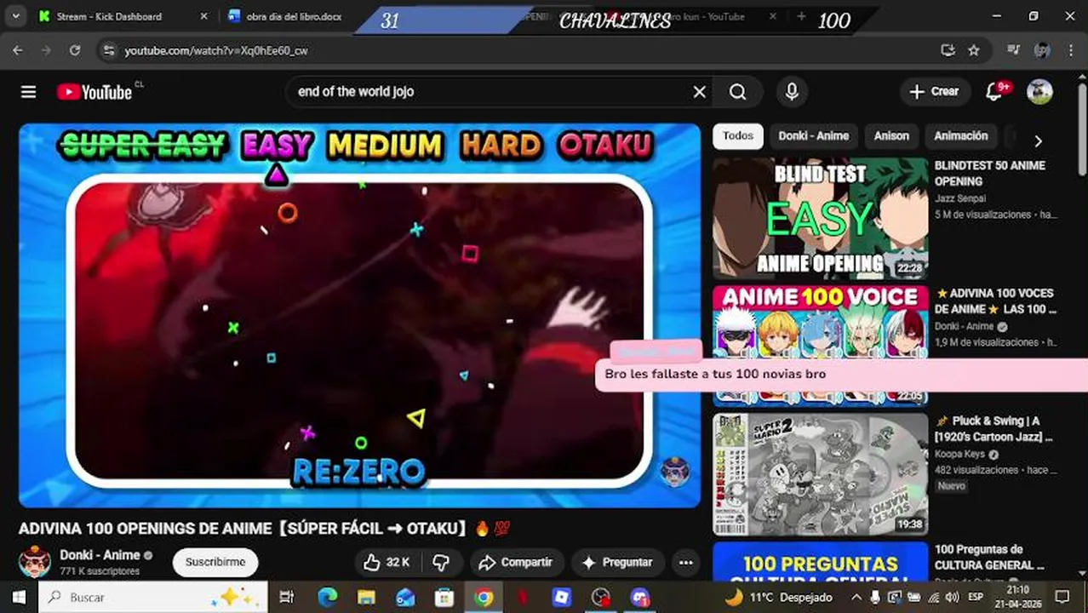1088x613 pixels.
Task: Open the Blind Test Easy Anime Opening thumbnail
Action: tap(820, 219)
